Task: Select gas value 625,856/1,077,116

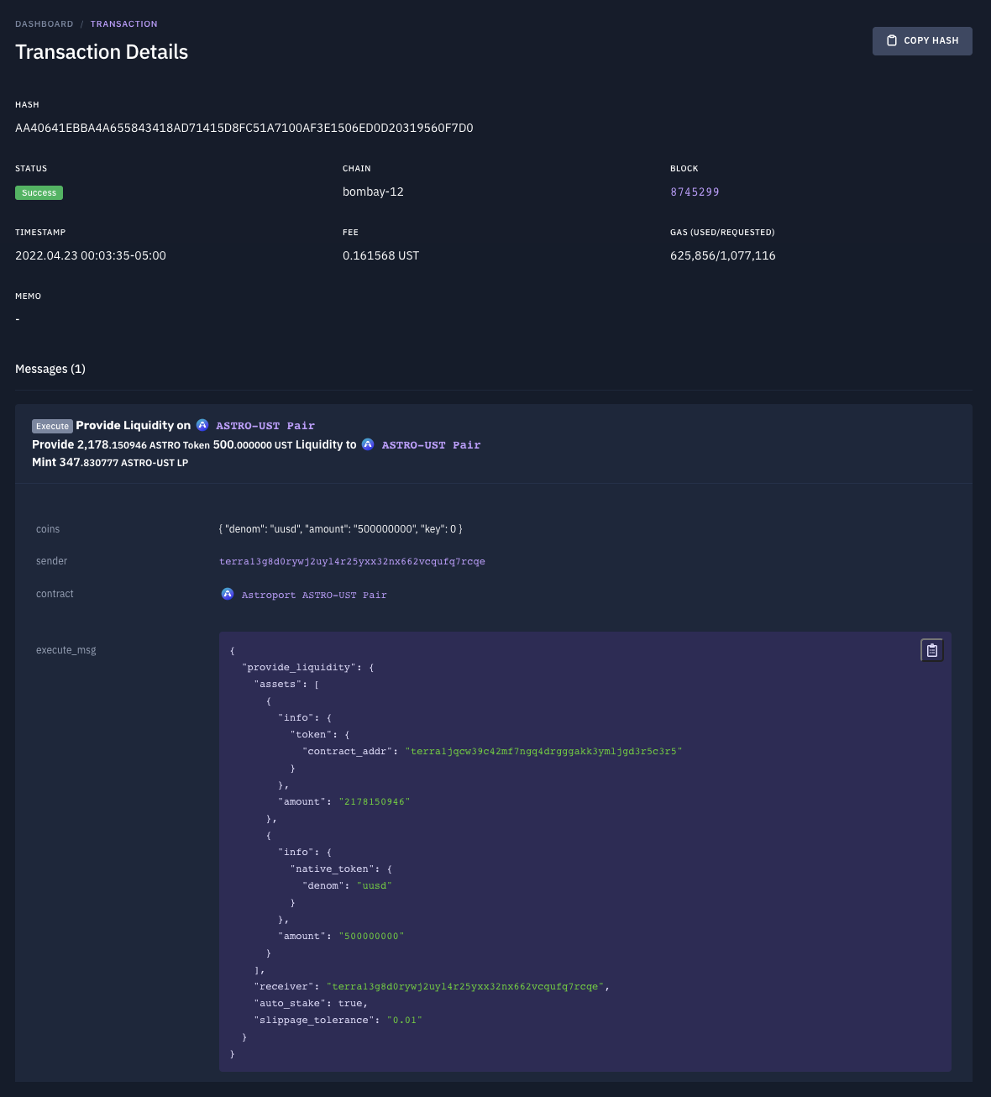Action: coord(723,255)
